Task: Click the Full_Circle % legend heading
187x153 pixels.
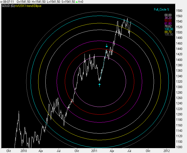Action: [x=161, y=9]
